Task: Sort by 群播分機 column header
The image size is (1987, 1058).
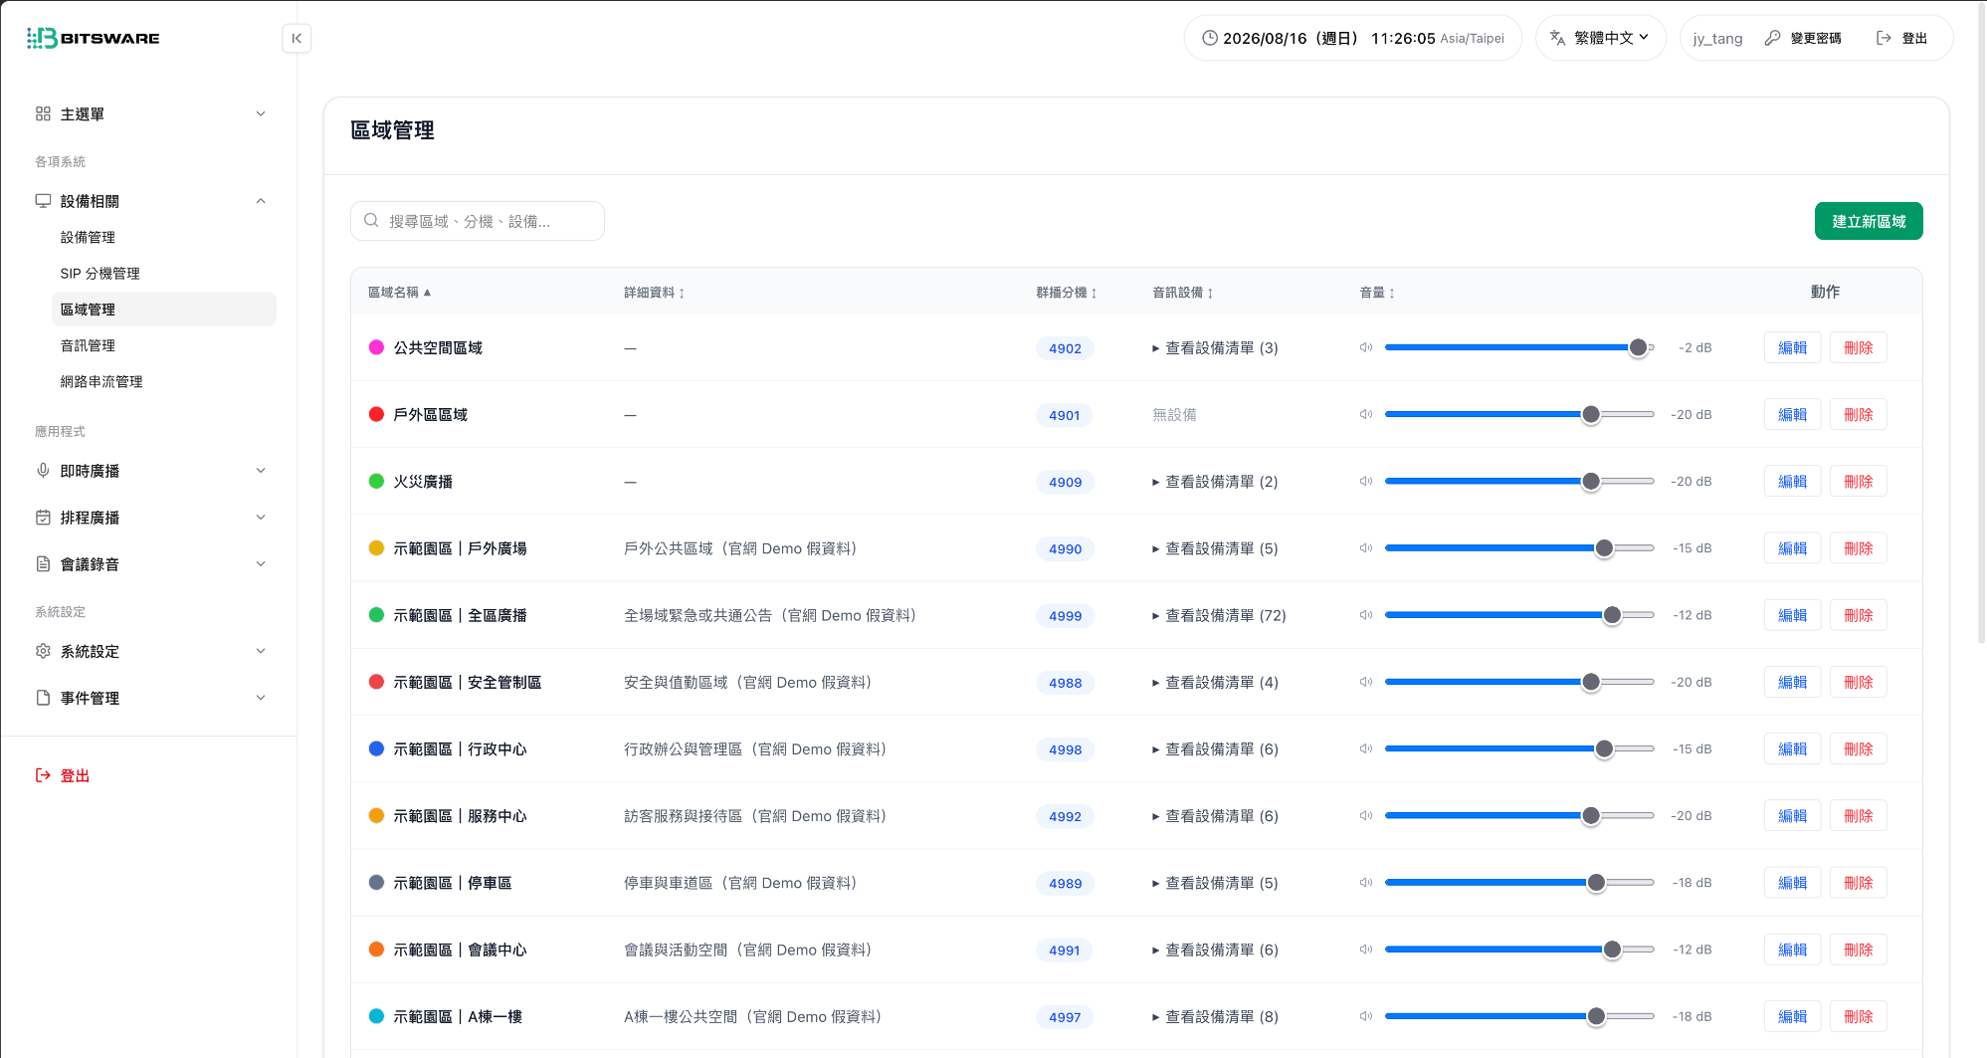Action: (x=1066, y=292)
